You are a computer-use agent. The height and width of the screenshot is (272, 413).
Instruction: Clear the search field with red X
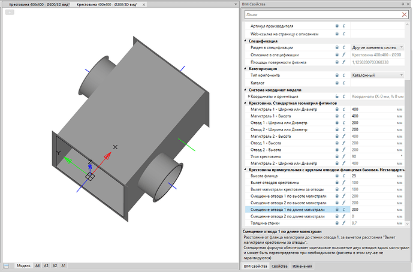404,15
